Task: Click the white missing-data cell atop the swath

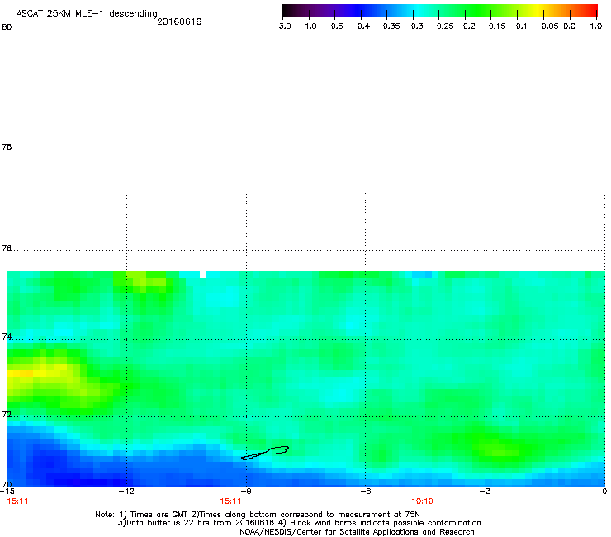Action: click(203, 275)
